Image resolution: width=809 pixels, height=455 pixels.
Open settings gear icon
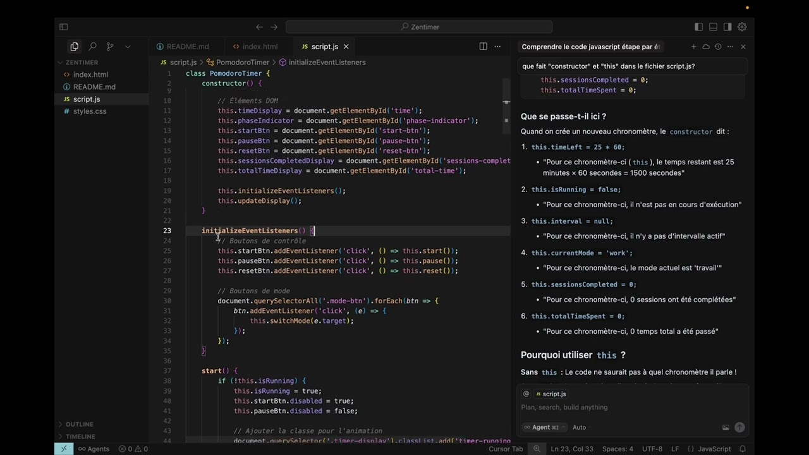[x=742, y=27]
